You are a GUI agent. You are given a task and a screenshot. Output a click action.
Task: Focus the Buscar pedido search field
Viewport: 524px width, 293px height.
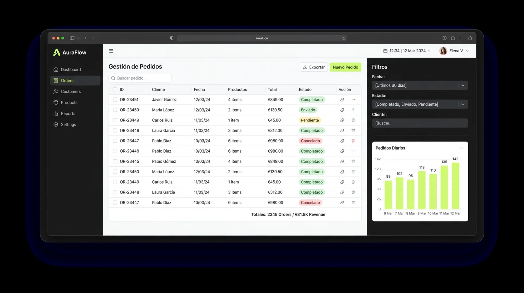[140, 78]
